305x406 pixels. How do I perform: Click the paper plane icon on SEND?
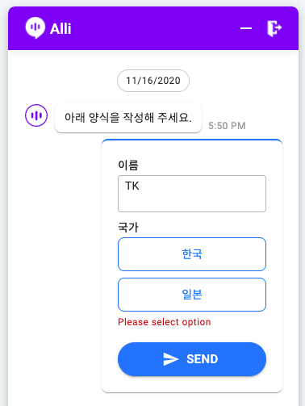(171, 359)
